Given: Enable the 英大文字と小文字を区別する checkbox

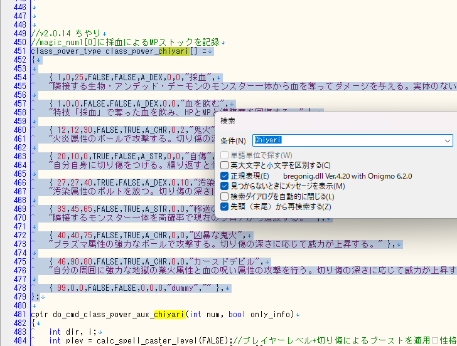Looking at the screenshot, I should tap(225, 165).
